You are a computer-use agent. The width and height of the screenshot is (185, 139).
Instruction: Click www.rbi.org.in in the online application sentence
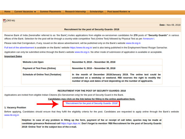tap(82, 52)
